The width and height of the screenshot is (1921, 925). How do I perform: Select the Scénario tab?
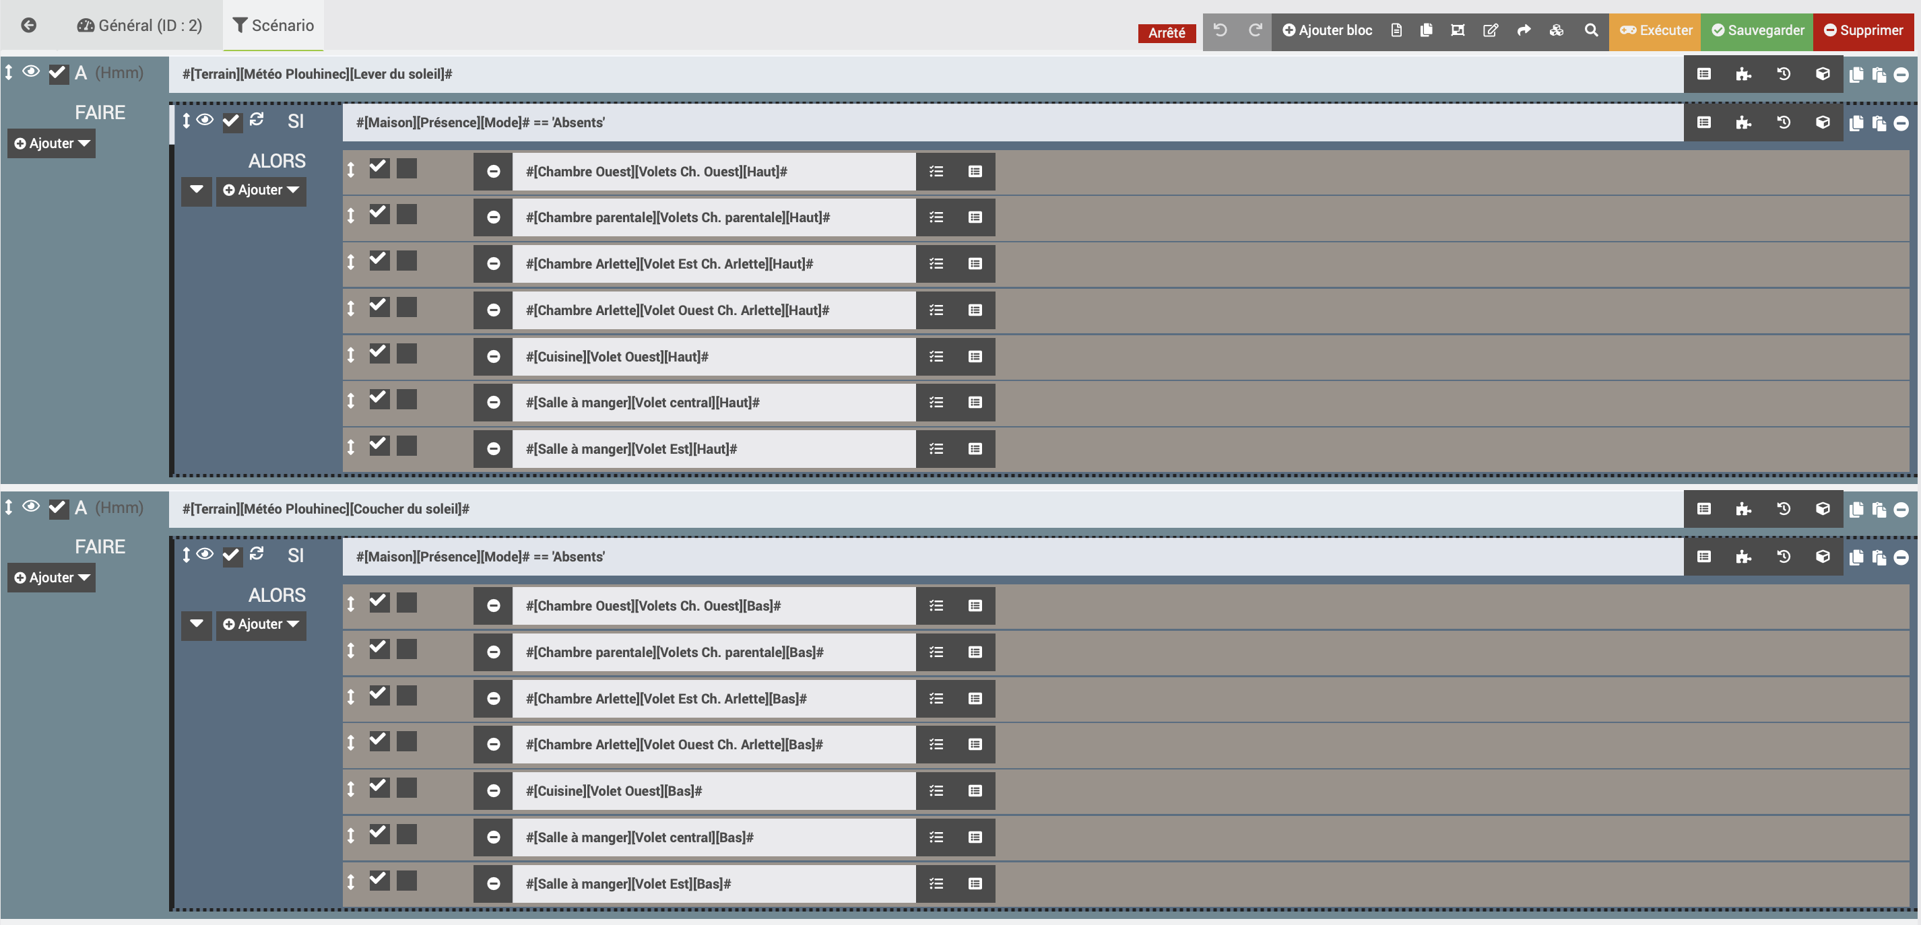273,26
